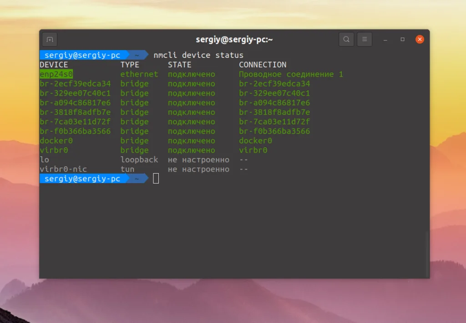This screenshot has width=466, height=323.
Task: Click the loopback device lo
Action: [x=44, y=159]
